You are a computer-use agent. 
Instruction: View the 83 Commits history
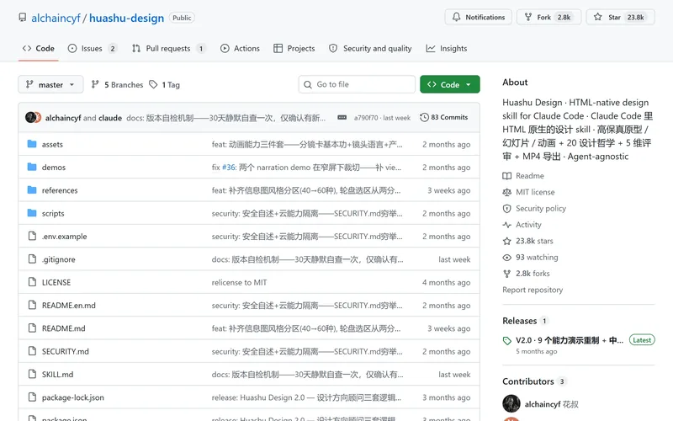coord(444,117)
